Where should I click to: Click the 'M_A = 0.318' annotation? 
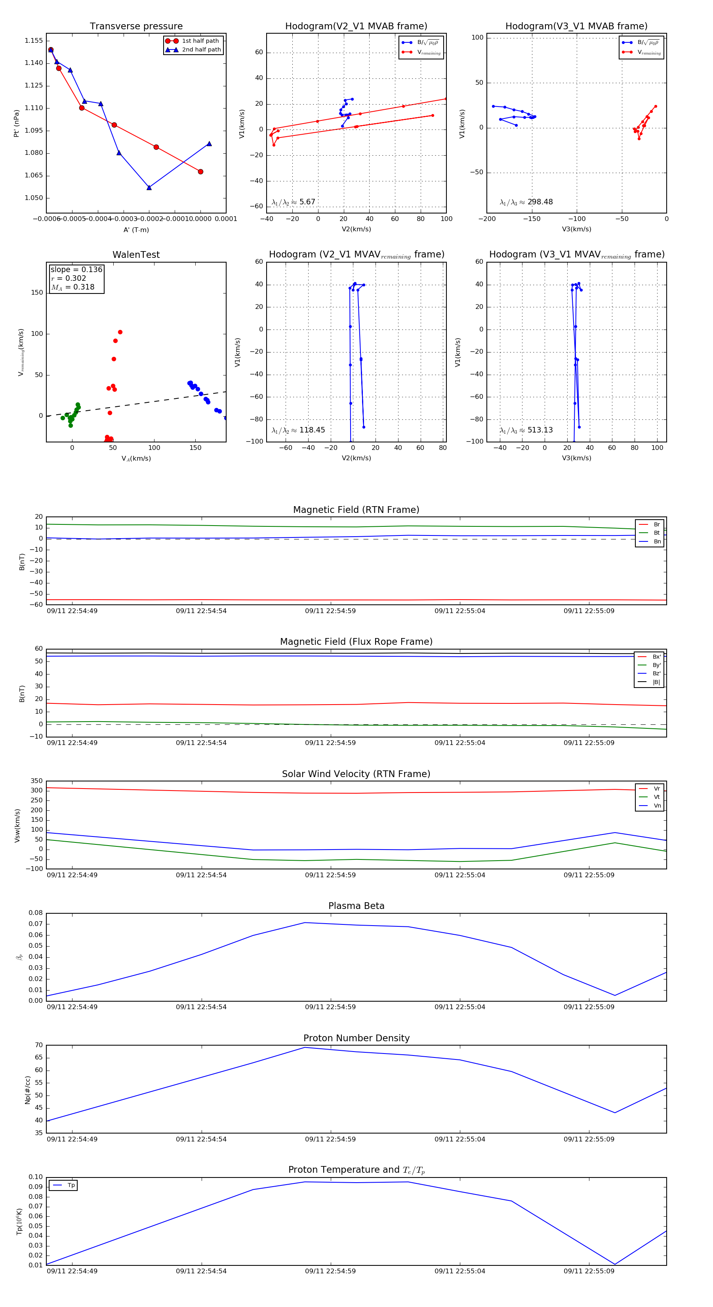point(72,287)
